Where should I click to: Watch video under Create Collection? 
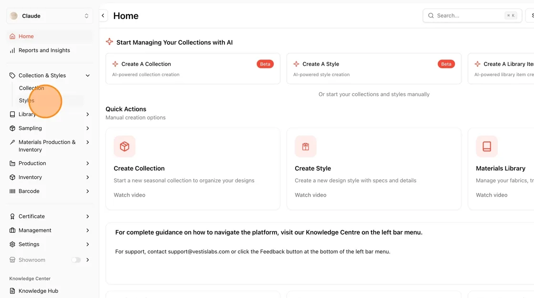129,195
